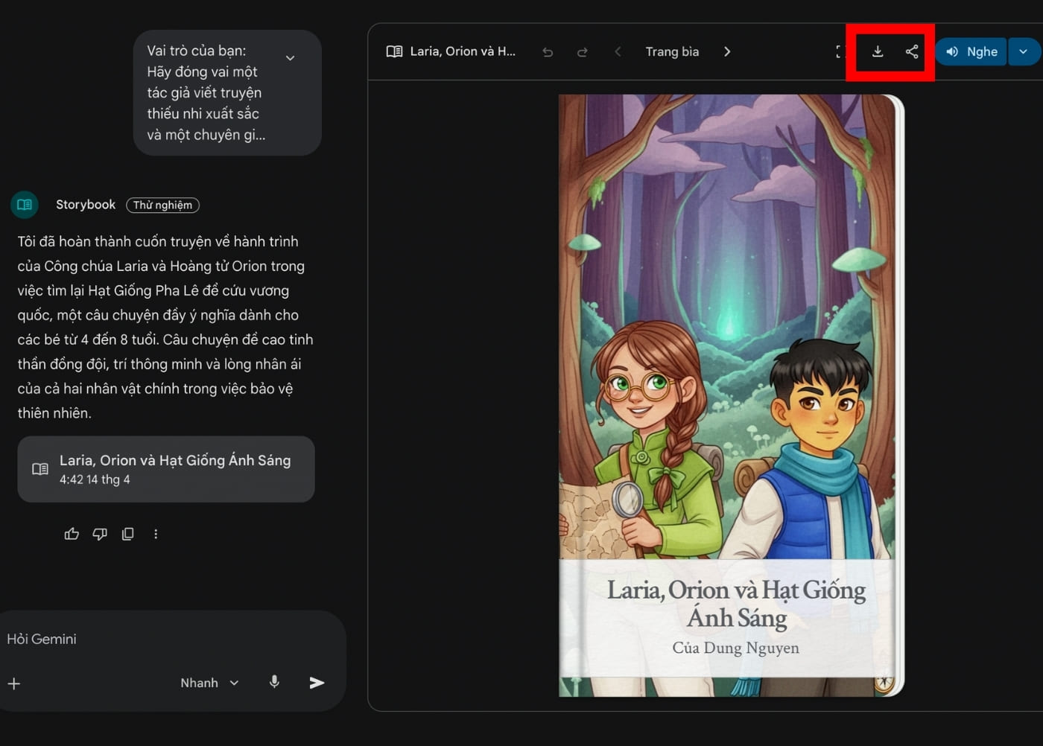Download the storybook using the download icon
The height and width of the screenshot is (746, 1043).
pyautogui.click(x=878, y=51)
